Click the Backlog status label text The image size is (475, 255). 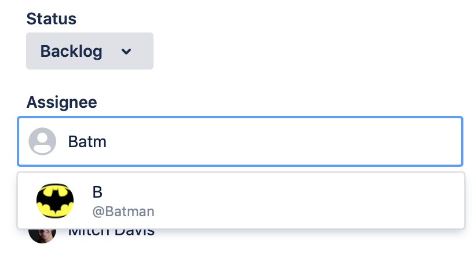pyautogui.click(x=71, y=51)
